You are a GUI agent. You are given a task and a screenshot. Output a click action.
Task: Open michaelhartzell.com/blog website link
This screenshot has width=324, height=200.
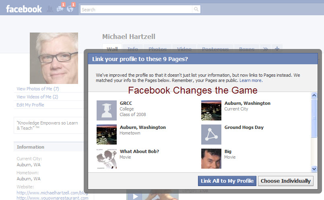[52, 193]
